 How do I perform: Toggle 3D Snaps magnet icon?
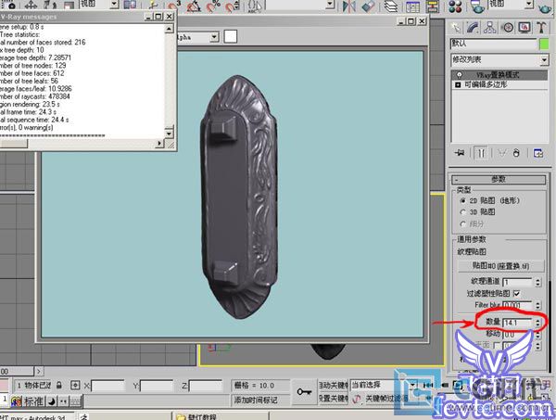click(174, 6)
